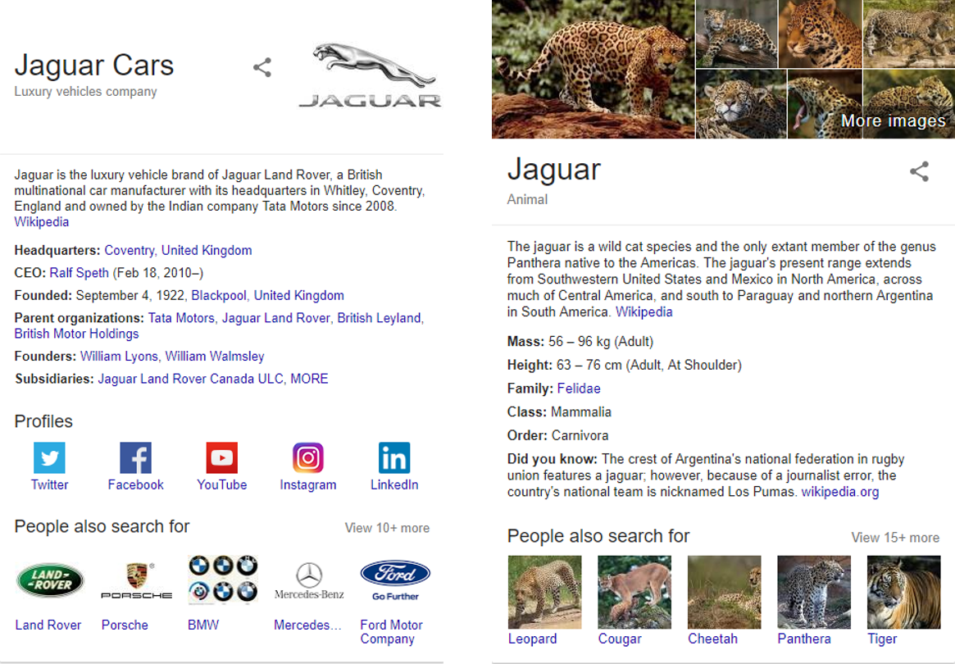This screenshot has height=664, width=955.
Task: Click the LinkedIn profile icon
Action: 394,457
